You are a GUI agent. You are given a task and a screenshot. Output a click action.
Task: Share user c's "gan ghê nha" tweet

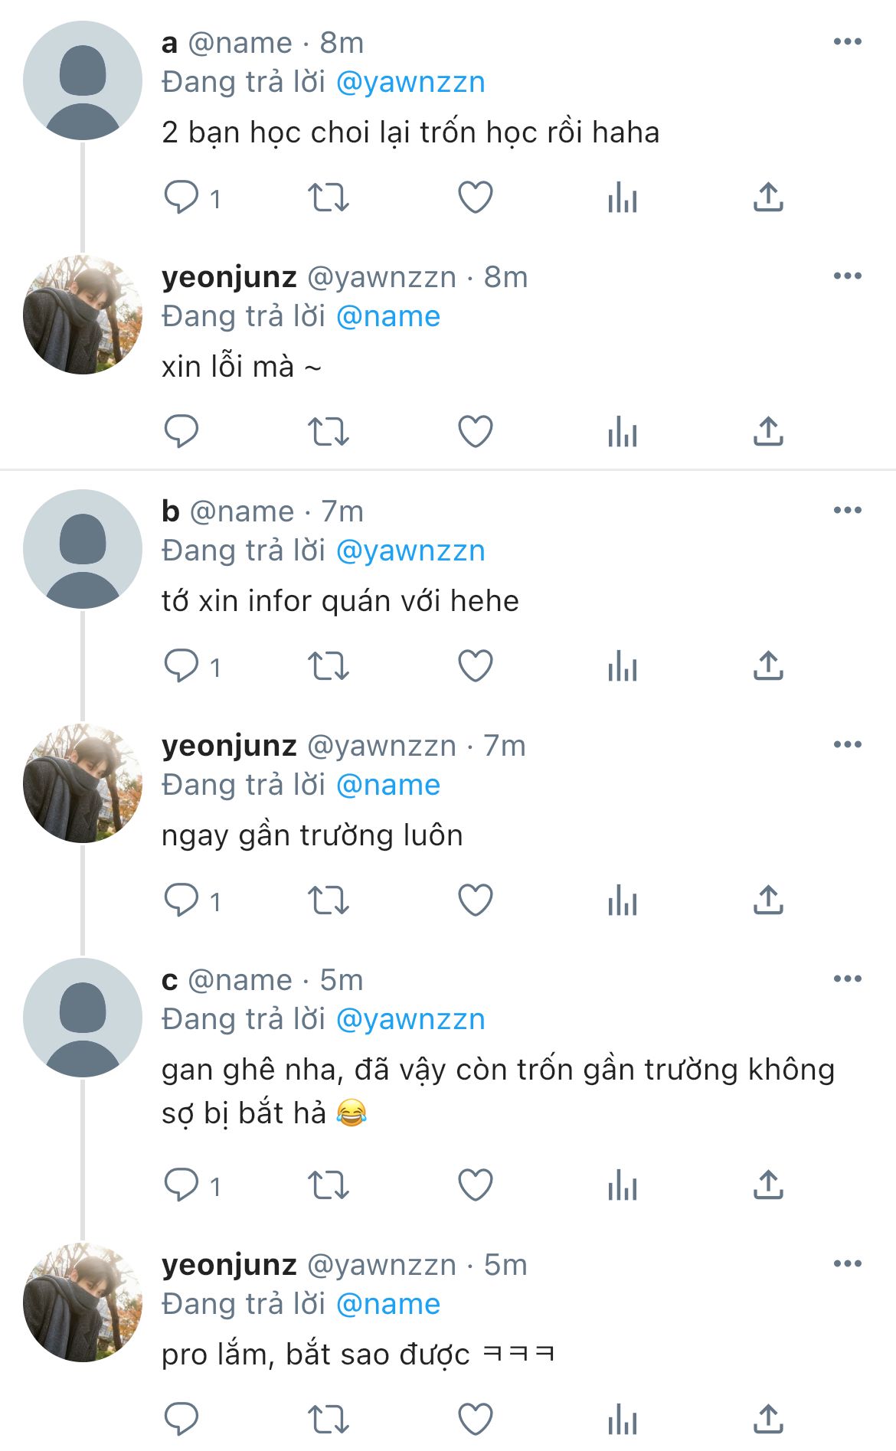tap(768, 1185)
